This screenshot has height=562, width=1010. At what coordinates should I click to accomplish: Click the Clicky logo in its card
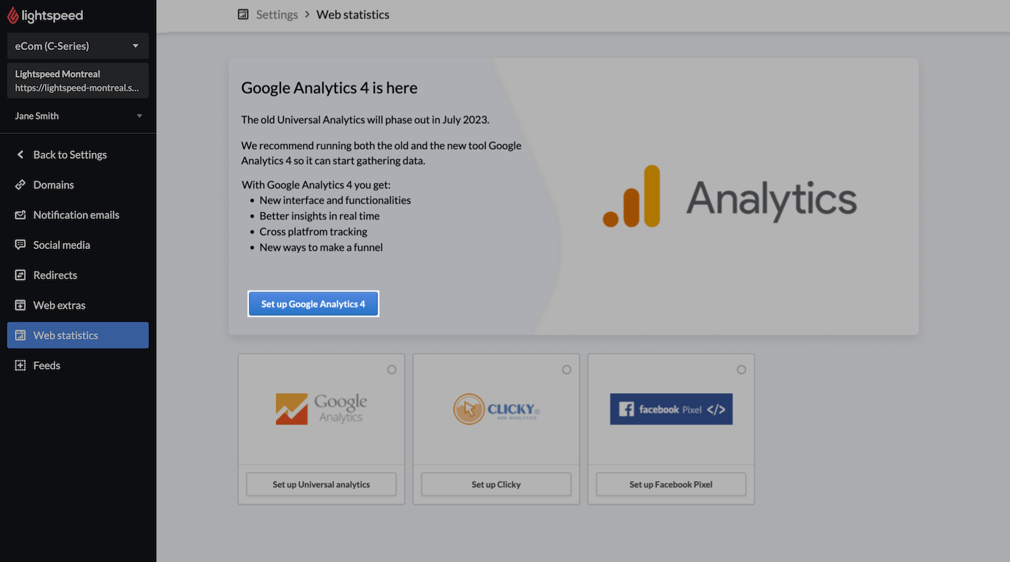496,409
